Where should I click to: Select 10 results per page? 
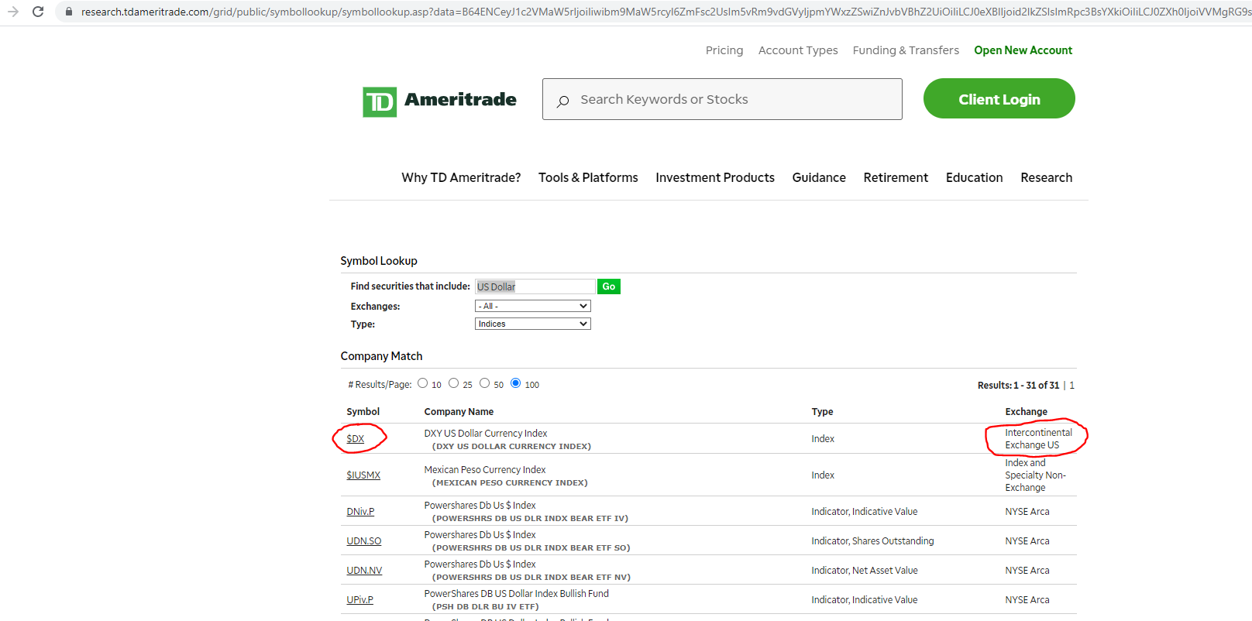[x=422, y=383]
